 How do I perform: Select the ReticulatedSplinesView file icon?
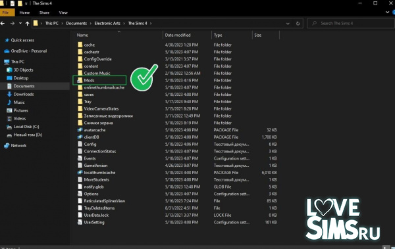pyautogui.click(x=80, y=200)
